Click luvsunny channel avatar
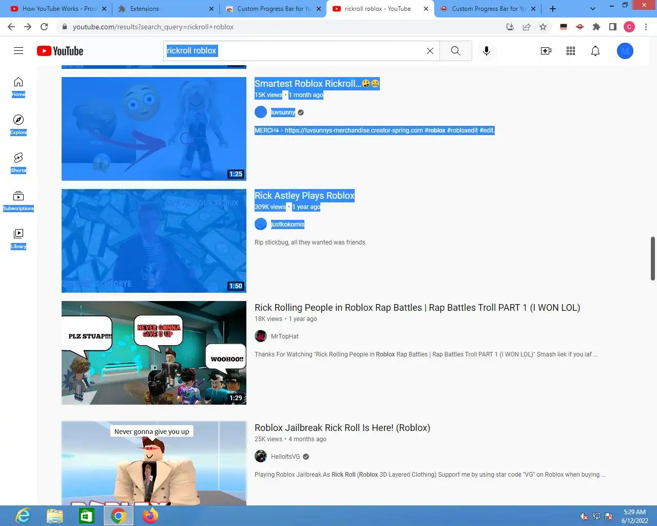This screenshot has height=526, width=657. click(x=261, y=112)
